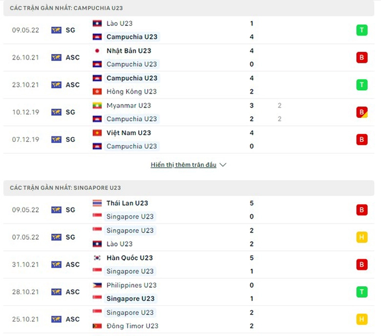The image size is (381, 336).
Task: Click the East Timor flag beside Đông Timor U23
Action: [97, 326]
